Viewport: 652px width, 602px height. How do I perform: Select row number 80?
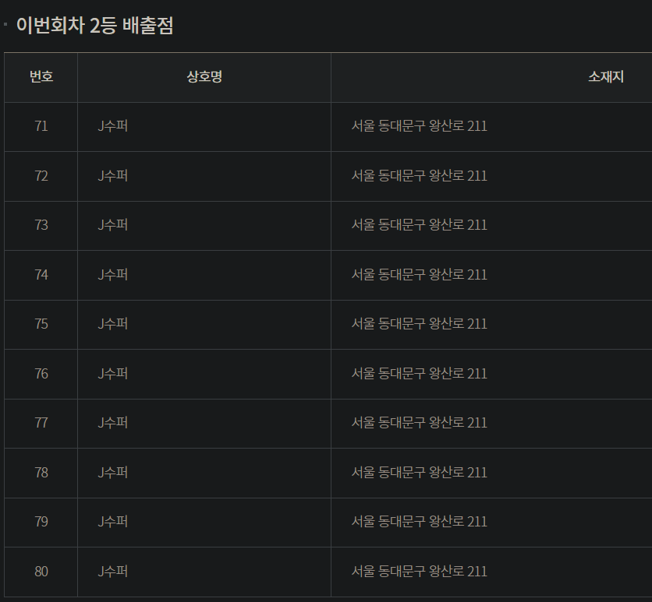coord(41,572)
